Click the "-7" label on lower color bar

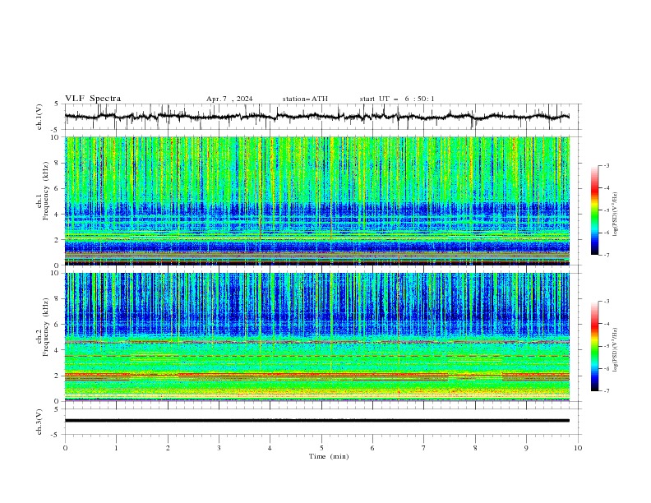tap(606, 391)
